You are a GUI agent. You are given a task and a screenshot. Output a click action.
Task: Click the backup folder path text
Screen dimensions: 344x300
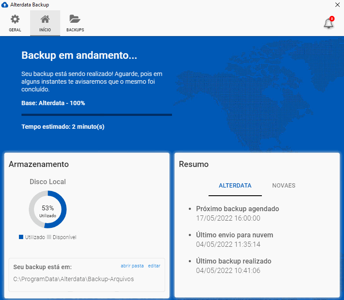[x=74, y=279]
